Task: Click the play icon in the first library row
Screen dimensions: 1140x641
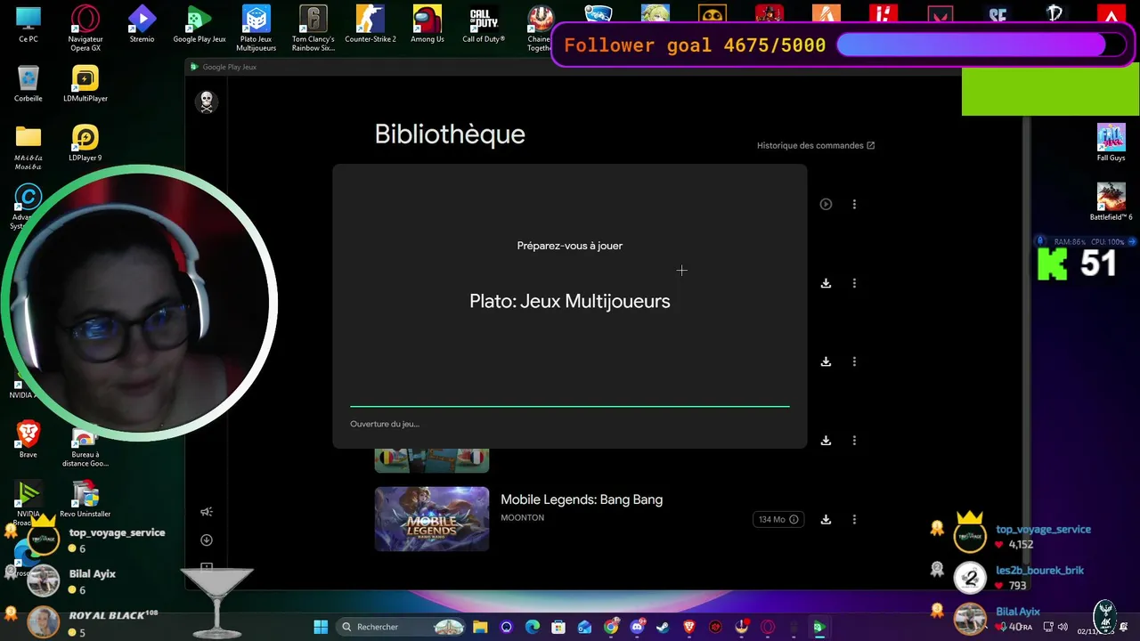Action: pyautogui.click(x=826, y=204)
